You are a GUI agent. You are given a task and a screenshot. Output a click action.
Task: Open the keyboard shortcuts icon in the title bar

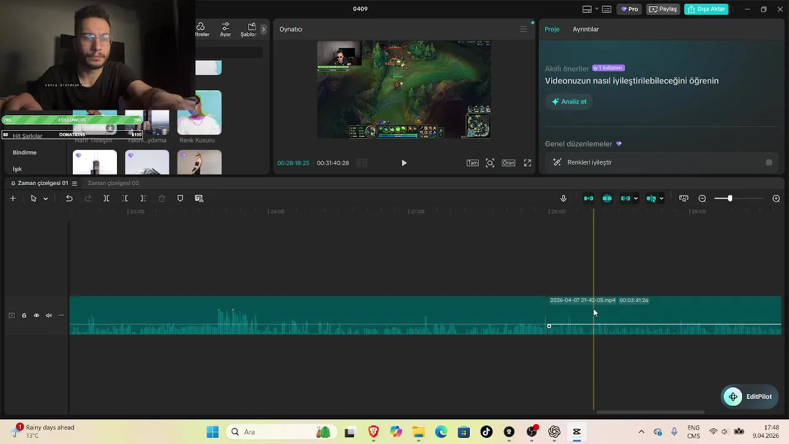(607, 9)
